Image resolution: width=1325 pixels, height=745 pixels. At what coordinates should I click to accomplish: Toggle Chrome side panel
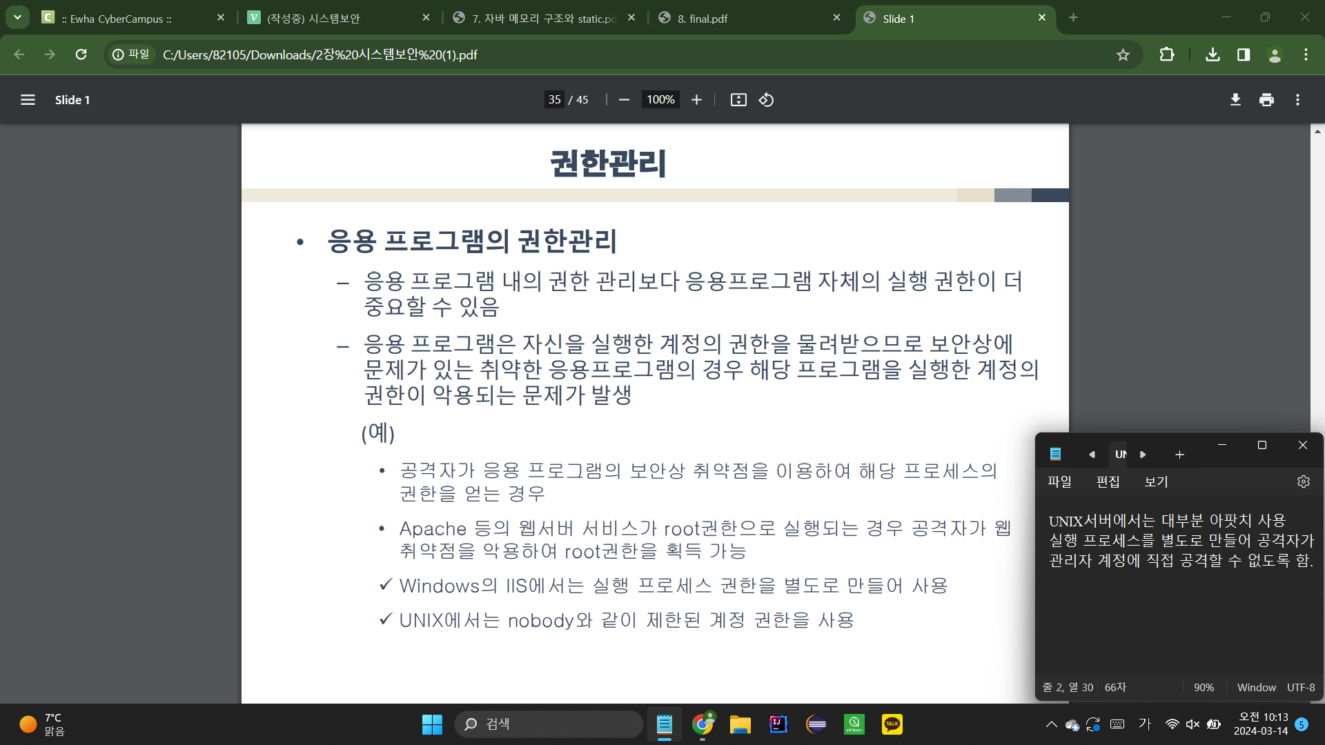pos(1244,54)
